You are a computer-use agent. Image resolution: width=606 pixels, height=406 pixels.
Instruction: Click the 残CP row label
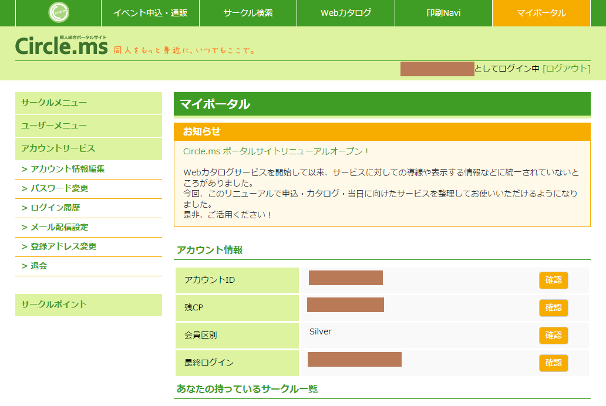pos(237,308)
